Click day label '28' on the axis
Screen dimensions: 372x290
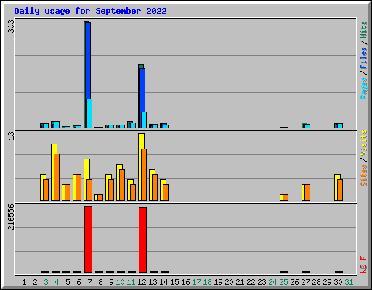(x=316, y=282)
